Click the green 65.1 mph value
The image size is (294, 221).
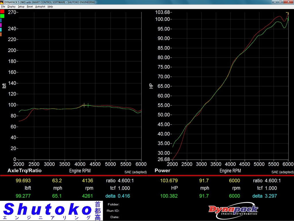[57, 196]
